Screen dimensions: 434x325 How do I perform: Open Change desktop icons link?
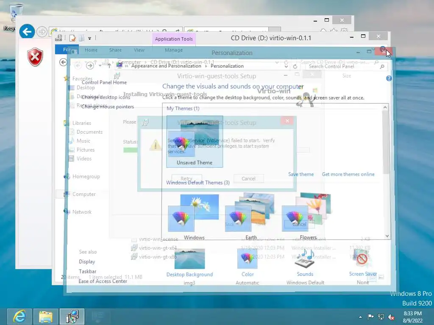pos(106,97)
